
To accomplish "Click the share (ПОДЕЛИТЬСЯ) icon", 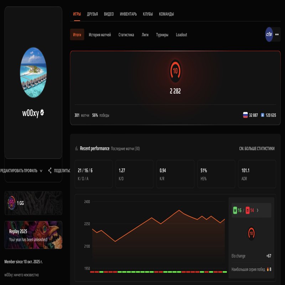I will 50,170.
